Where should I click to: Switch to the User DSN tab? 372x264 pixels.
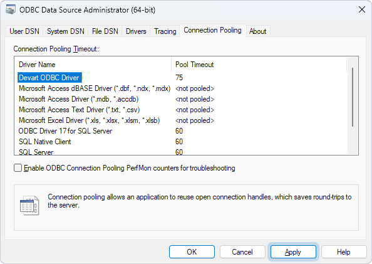(x=24, y=31)
